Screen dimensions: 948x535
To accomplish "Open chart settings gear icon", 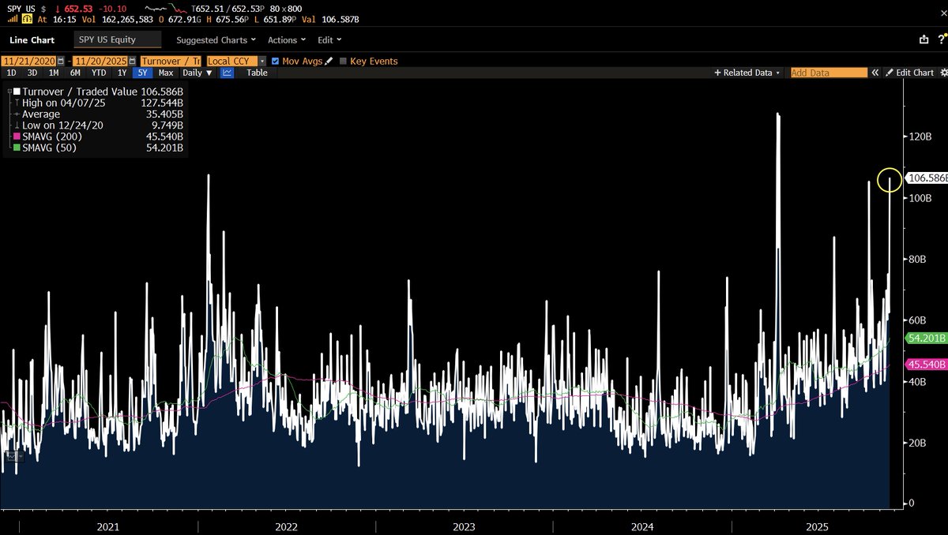I will click(942, 73).
